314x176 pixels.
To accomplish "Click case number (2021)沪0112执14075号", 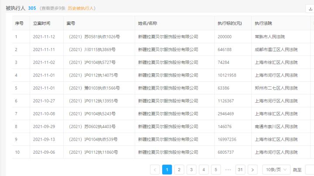I will 93,75.
